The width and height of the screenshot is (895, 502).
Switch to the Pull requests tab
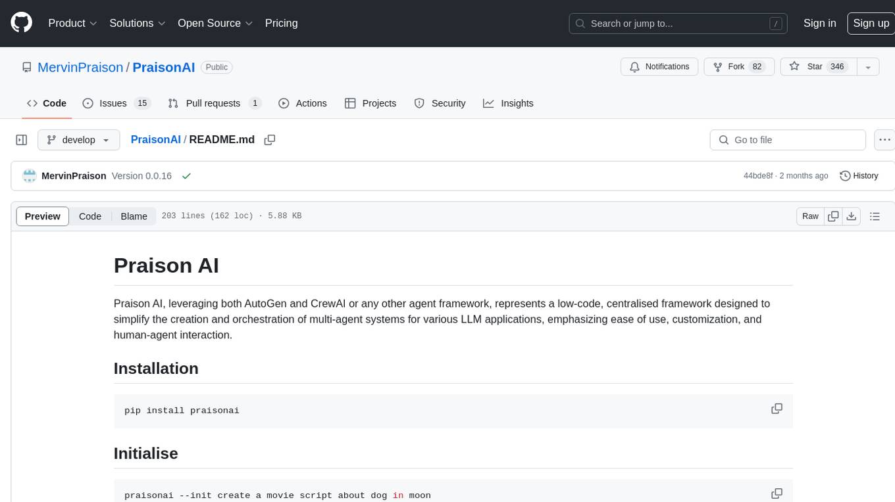click(x=215, y=103)
